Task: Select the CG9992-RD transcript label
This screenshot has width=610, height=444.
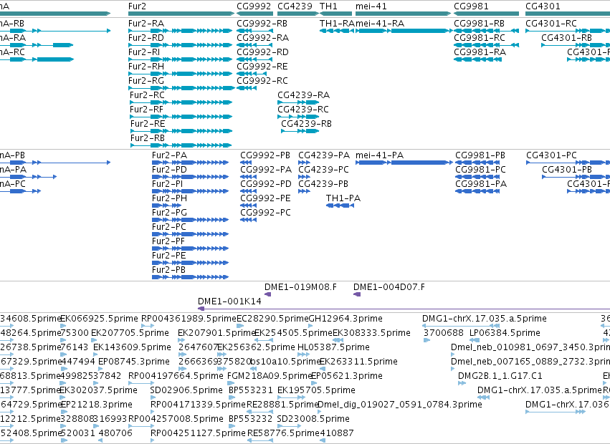Action: 262,52
